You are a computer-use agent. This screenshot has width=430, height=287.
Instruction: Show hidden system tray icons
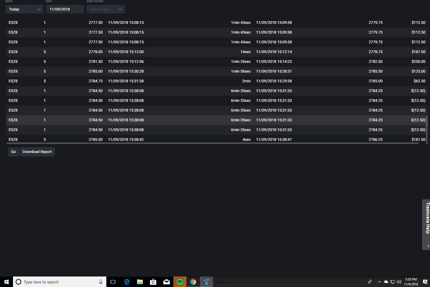point(380,282)
